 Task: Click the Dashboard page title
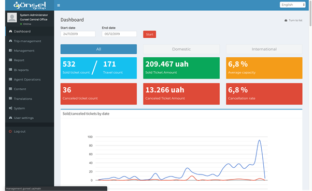72,20
